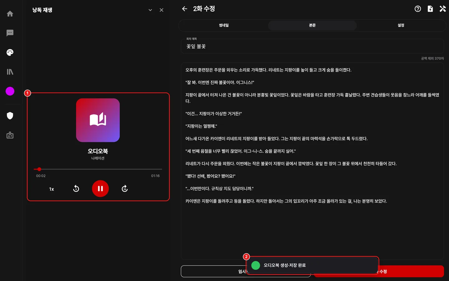The image size is (449, 281).
Task: Open the tools wrench icon
Action: (443, 9)
